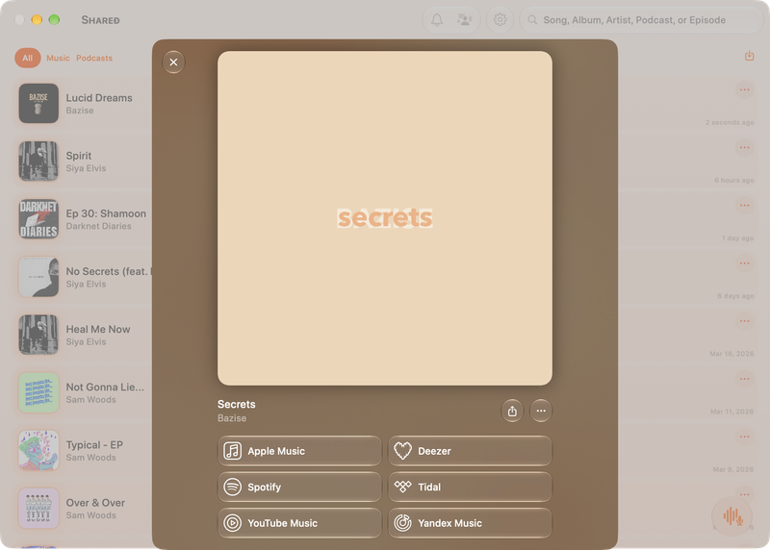770x550 pixels.
Task: Open Secrets in YouTube Music
Action: tap(299, 523)
